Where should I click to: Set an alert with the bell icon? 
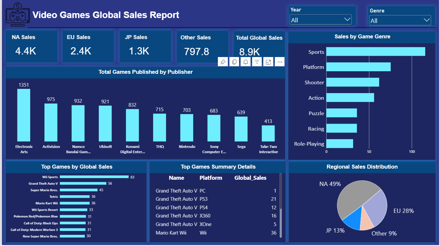pyautogui.click(x=246, y=62)
